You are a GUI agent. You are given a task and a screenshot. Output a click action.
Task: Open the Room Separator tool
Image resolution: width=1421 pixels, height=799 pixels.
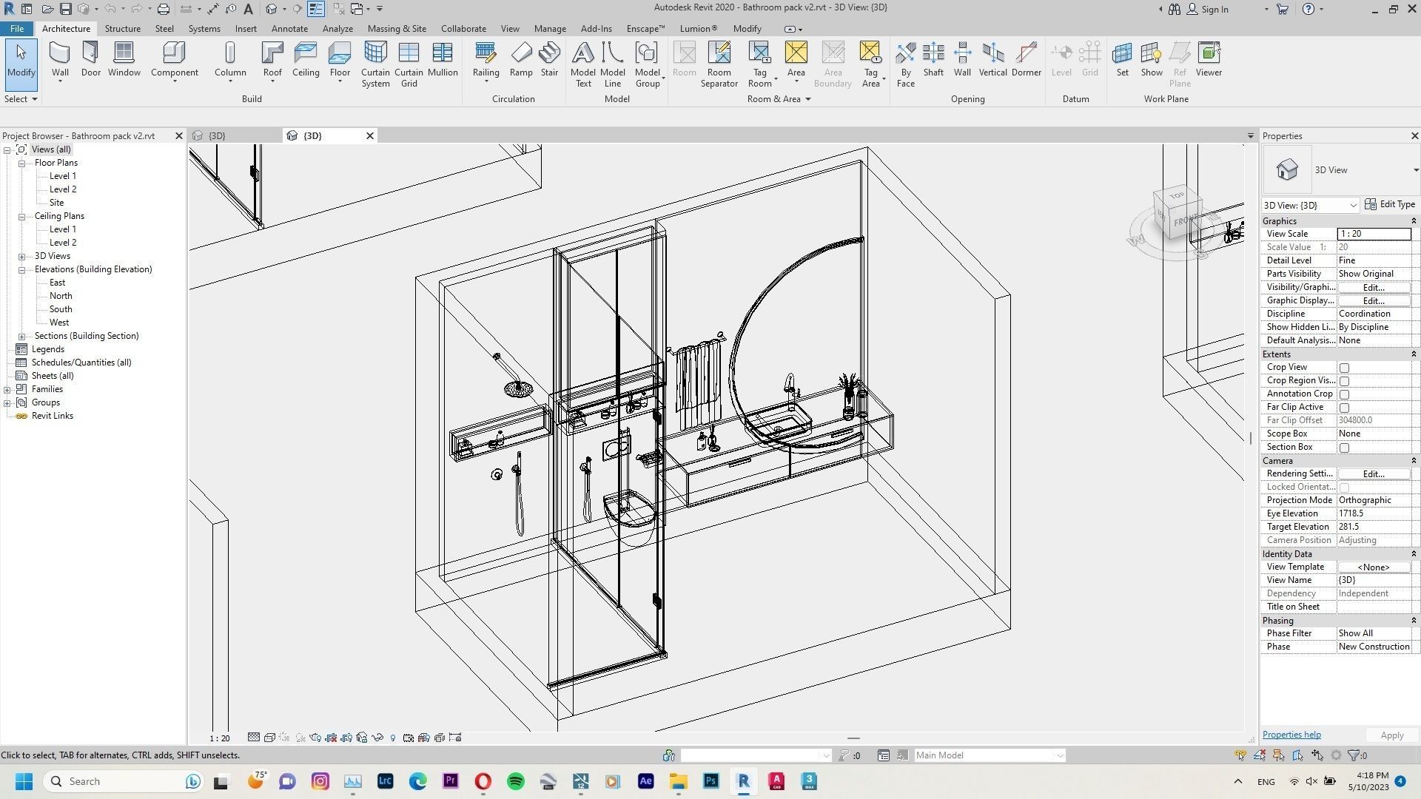719,63
